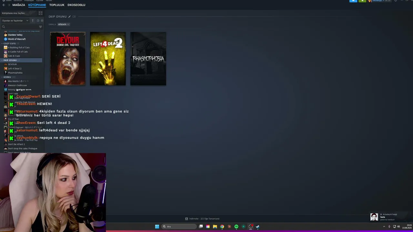Filter library by recent activity clock icon
This screenshot has height=232, width=413.
coord(38,21)
